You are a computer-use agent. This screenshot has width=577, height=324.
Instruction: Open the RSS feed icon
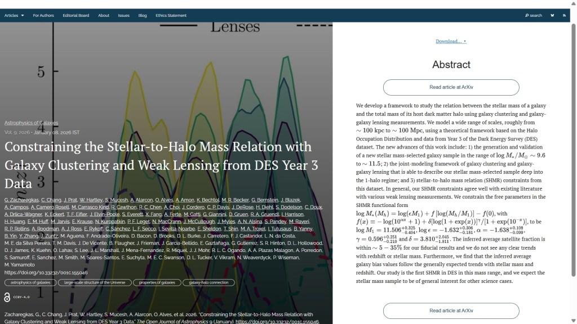pos(564,16)
